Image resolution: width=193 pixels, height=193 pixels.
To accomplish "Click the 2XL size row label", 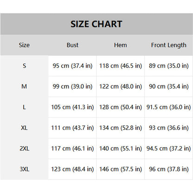I will tap(24, 148).
